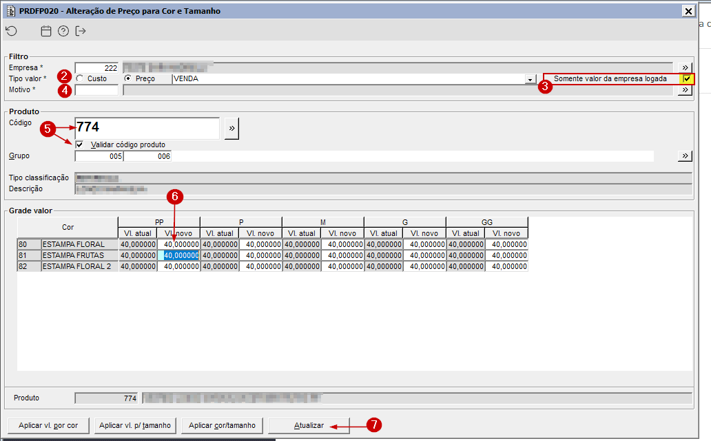Viewport: 711px width, 441px height.
Task: Open the calendar toolbar icon
Action: (45, 31)
